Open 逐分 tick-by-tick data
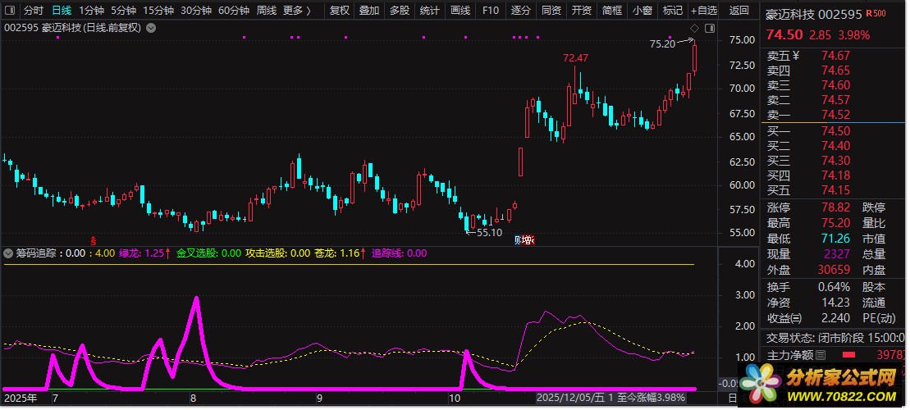910x410 pixels. [520, 11]
